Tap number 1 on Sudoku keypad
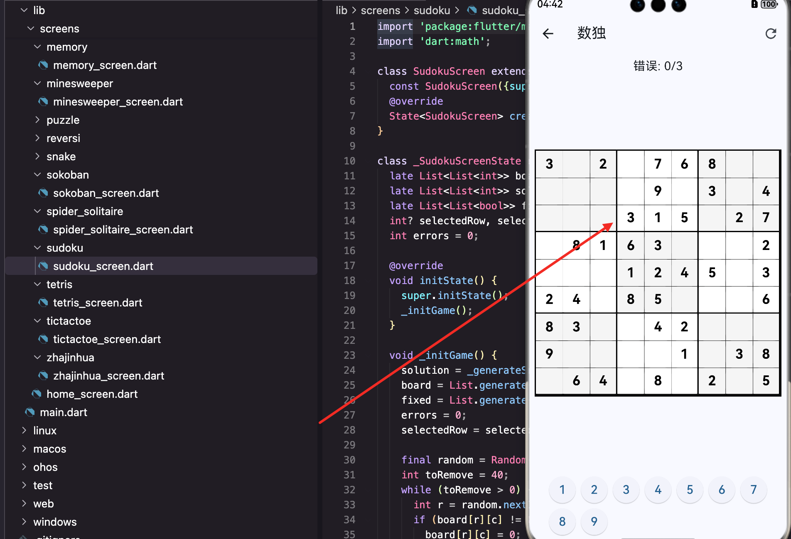This screenshot has width=791, height=539. click(x=562, y=490)
